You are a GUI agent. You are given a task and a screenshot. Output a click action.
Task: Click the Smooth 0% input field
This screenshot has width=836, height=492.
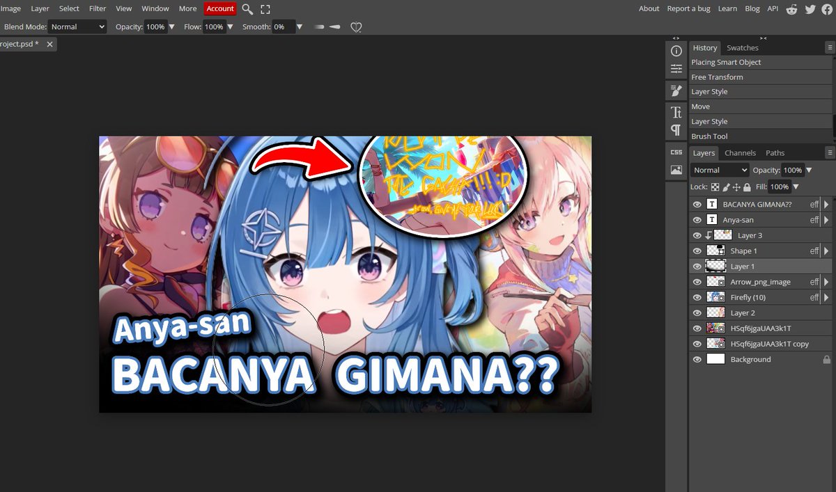tap(283, 27)
